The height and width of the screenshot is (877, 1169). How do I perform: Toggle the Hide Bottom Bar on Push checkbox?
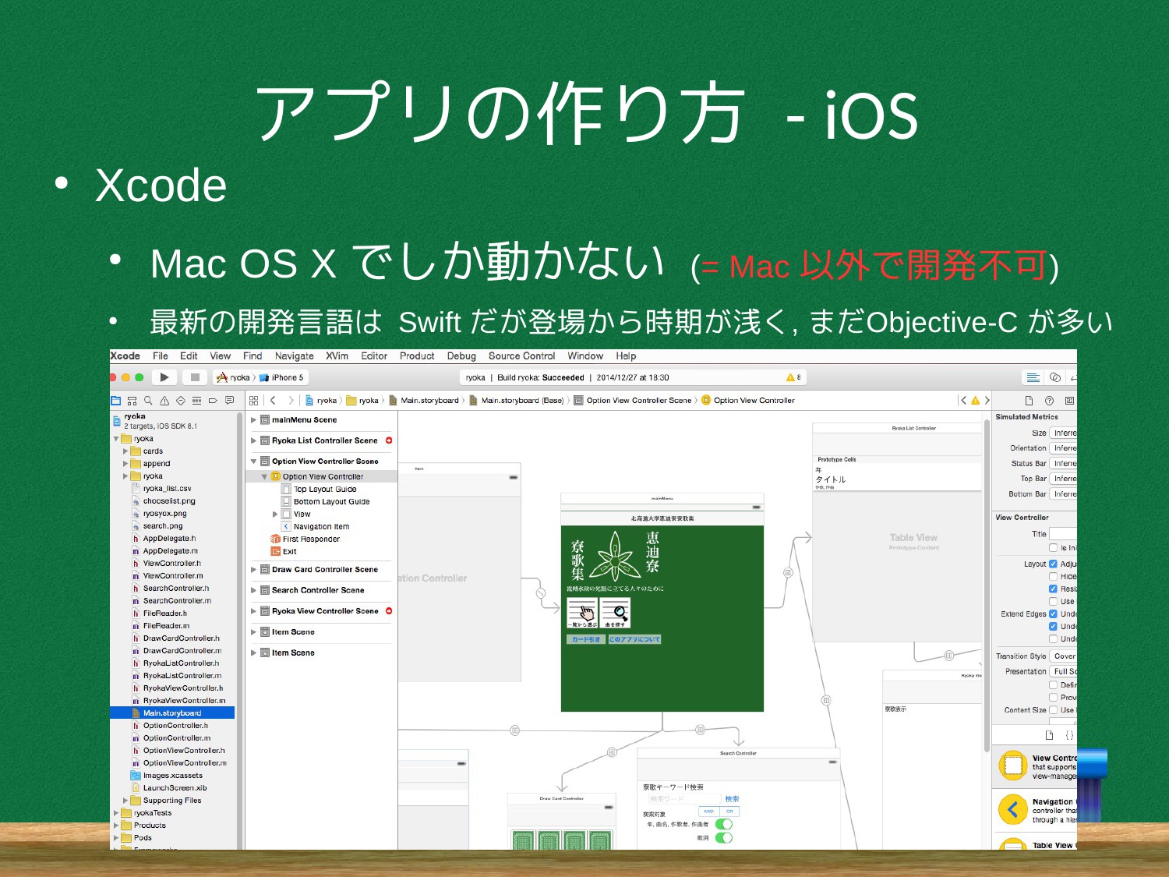pyautogui.click(x=1053, y=576)
